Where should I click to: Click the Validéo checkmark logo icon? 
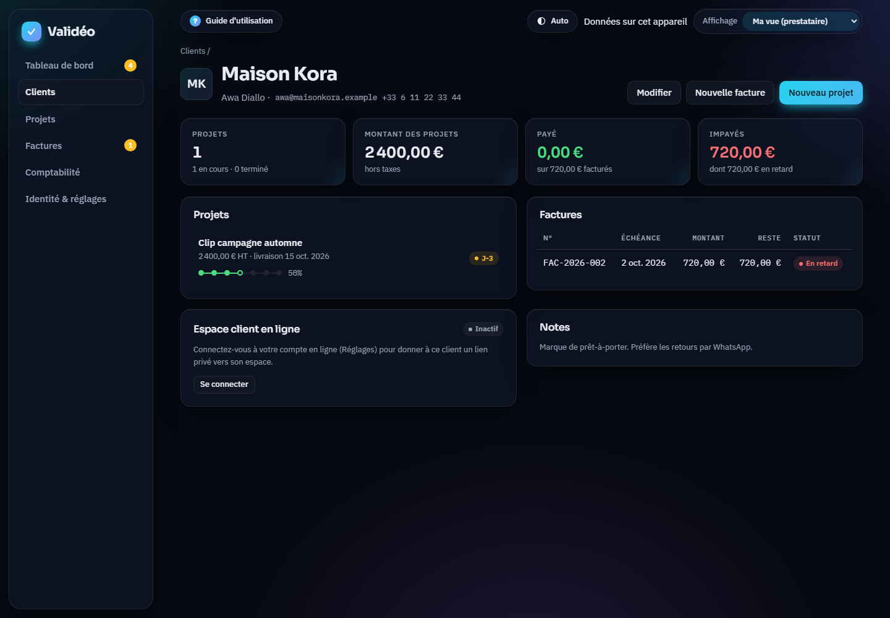tap(32, 32)
